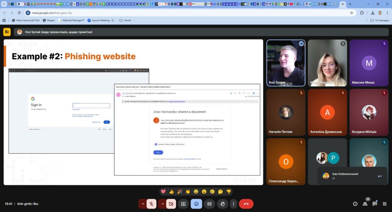Hide the emoji reactions bar
The width and height of the screenshot is (392, 212).
pyautogui.click(x=196, y=204)
